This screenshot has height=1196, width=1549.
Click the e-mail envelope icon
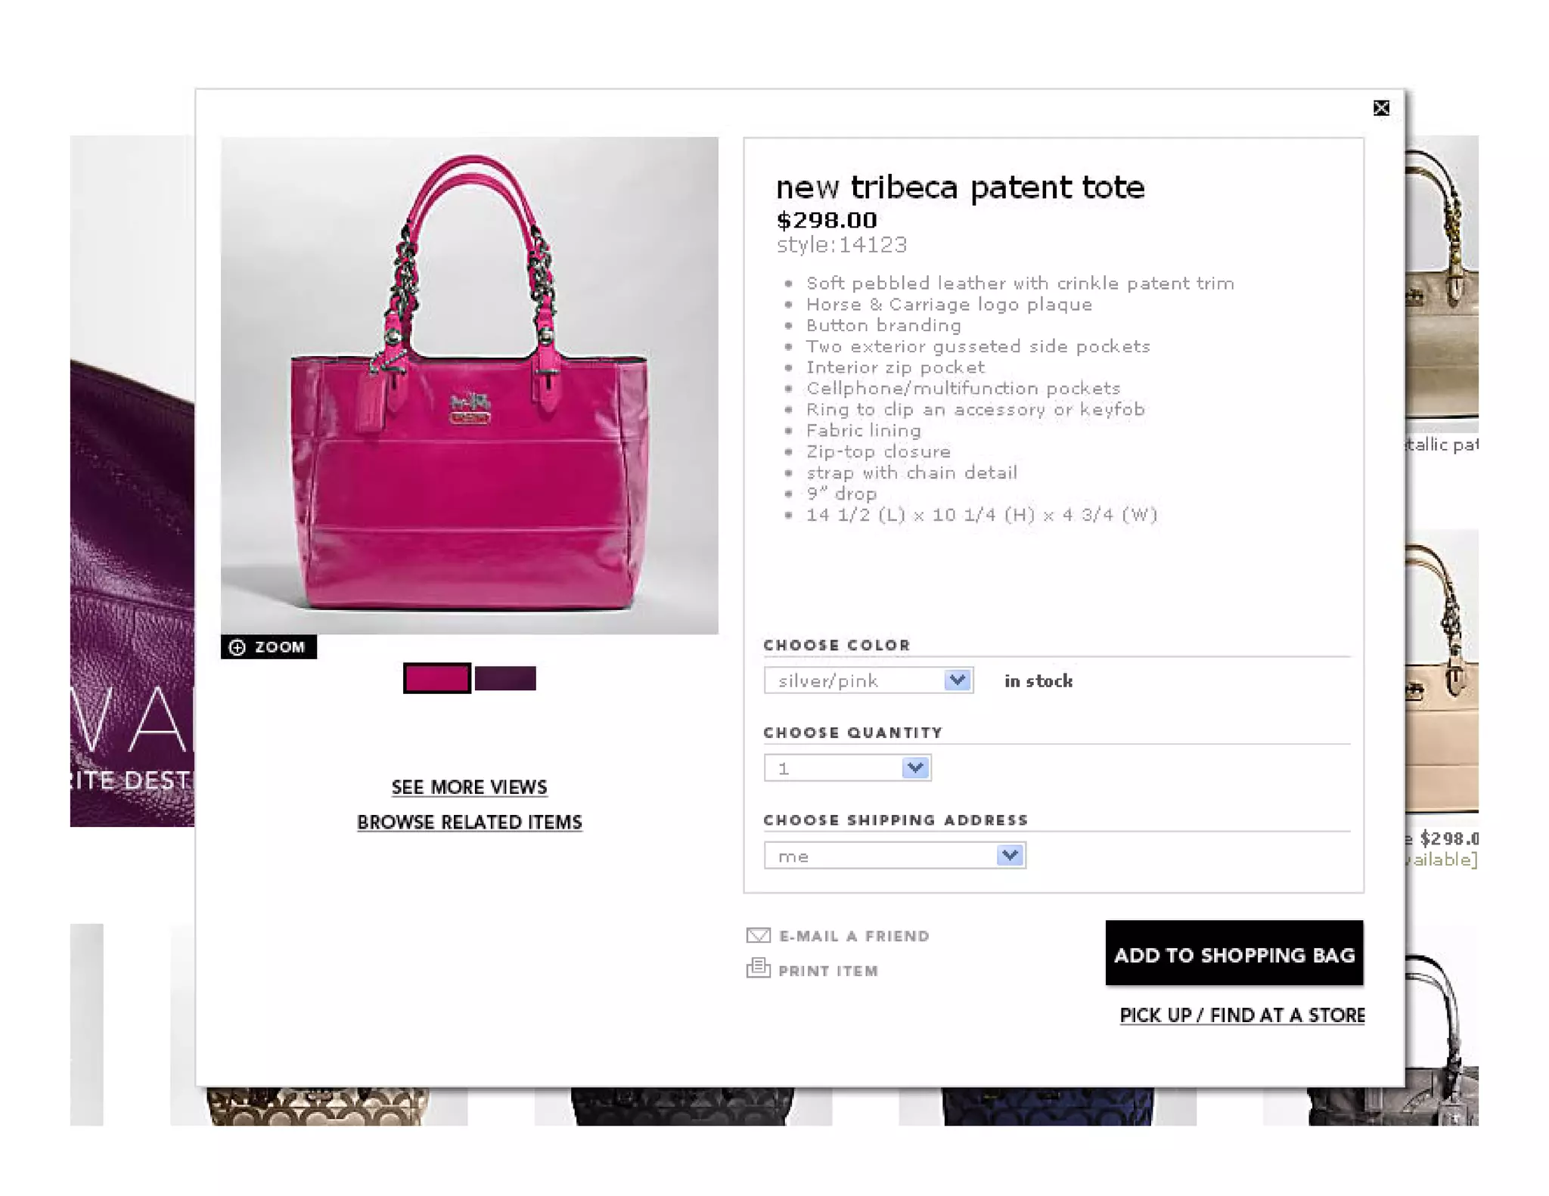(x=758, y=936)
